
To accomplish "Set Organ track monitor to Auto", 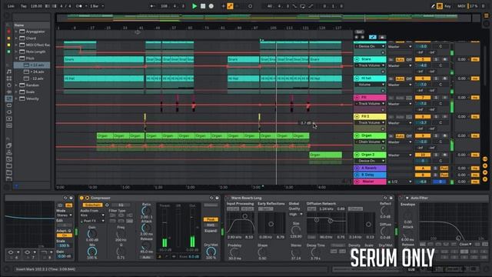I will pyautogui.click(x=400, y=136).
